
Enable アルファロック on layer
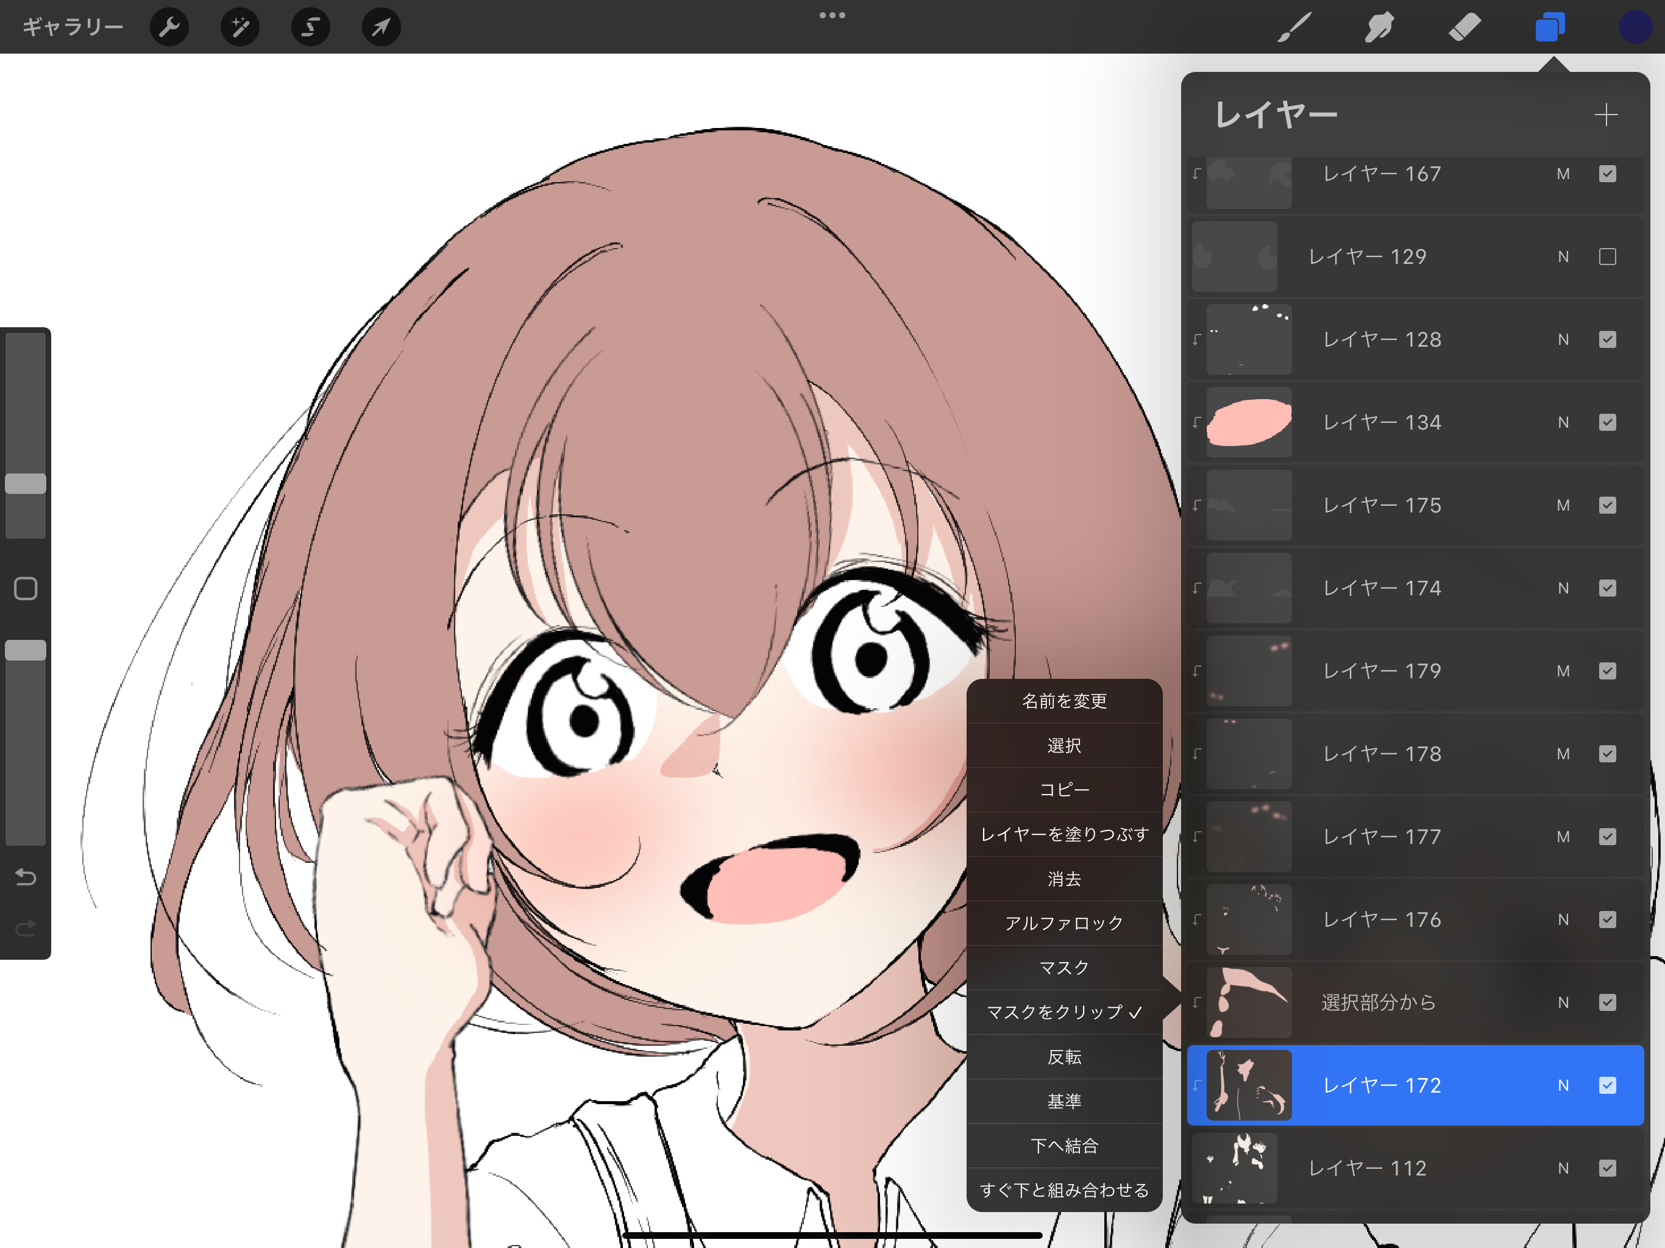pos(1064,923)
